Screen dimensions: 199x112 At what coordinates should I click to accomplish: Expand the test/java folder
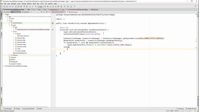click(x=10, y=55)
